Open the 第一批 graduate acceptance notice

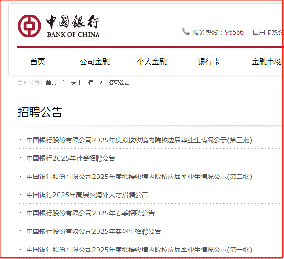tap(139, 250)
